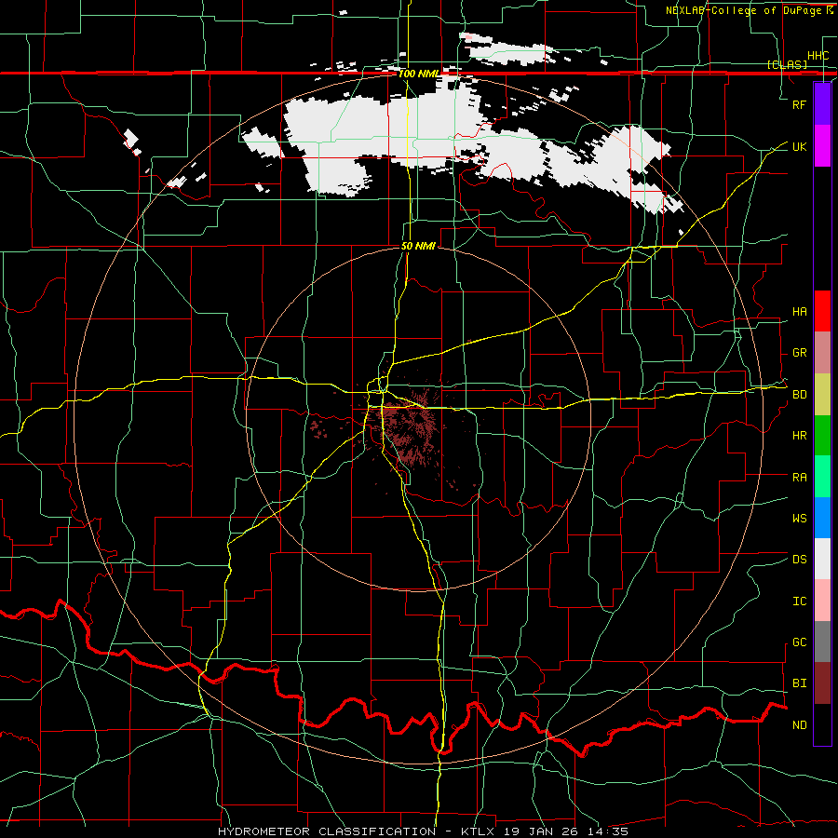
Task: Click the IC legend label
Action: click(x=800, y=601)
